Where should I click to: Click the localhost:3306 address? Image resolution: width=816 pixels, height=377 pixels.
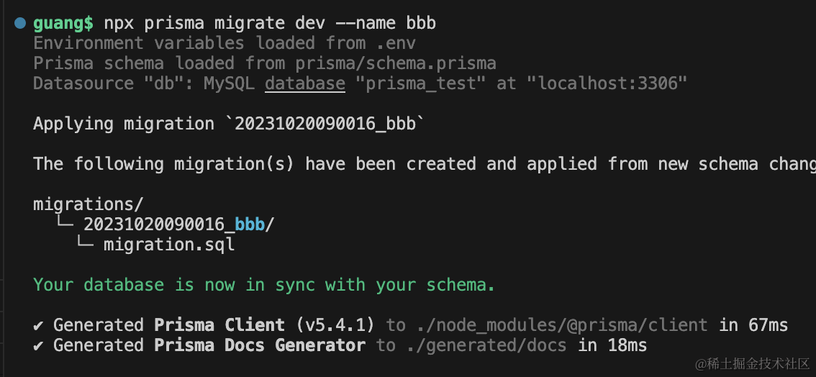pos(607,83)
